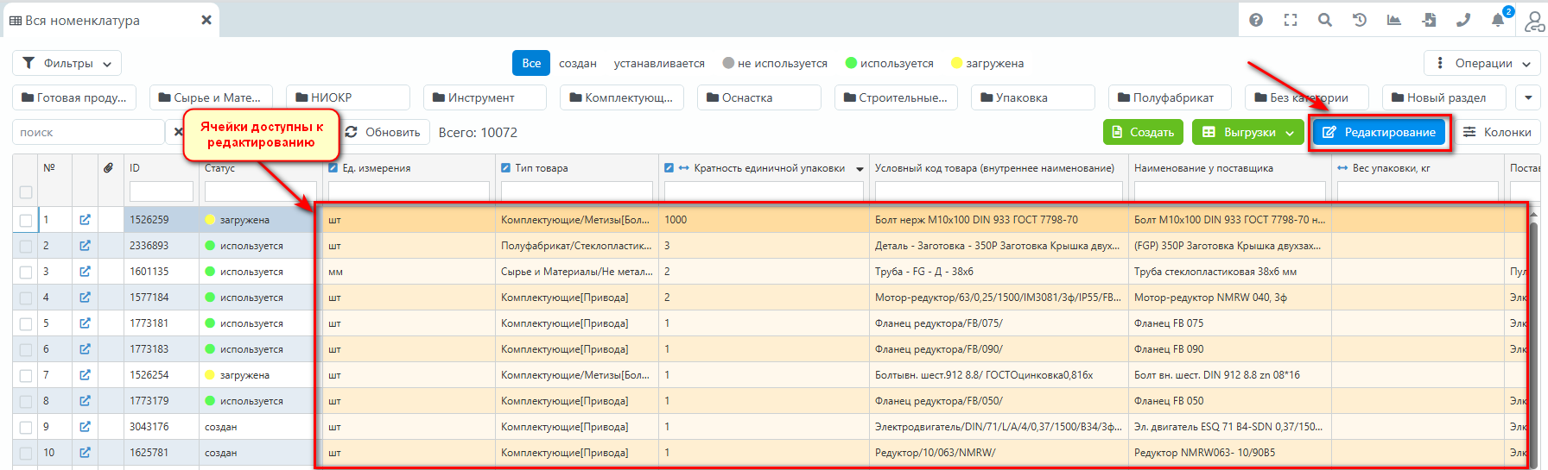Open the help question mark icon

click(x=1256, y=20)
